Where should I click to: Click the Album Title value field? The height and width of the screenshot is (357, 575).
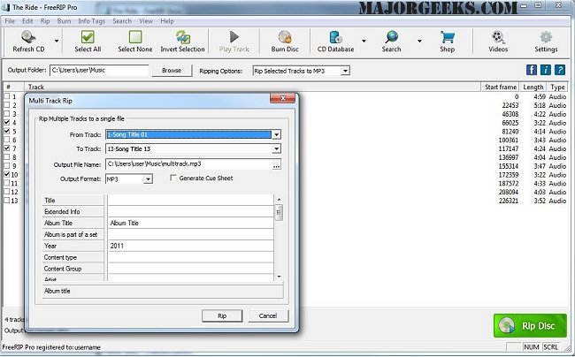pyautogui.click(x=191, y=223)
